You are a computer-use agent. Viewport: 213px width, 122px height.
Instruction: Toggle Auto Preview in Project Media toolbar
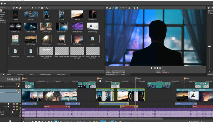click(x=39, y=8)
